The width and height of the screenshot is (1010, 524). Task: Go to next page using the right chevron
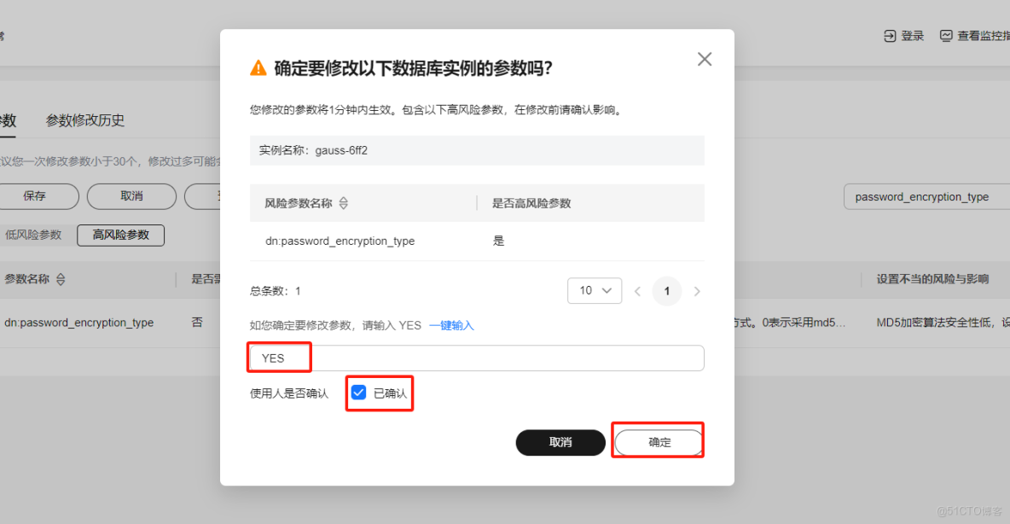click(695, 290)
